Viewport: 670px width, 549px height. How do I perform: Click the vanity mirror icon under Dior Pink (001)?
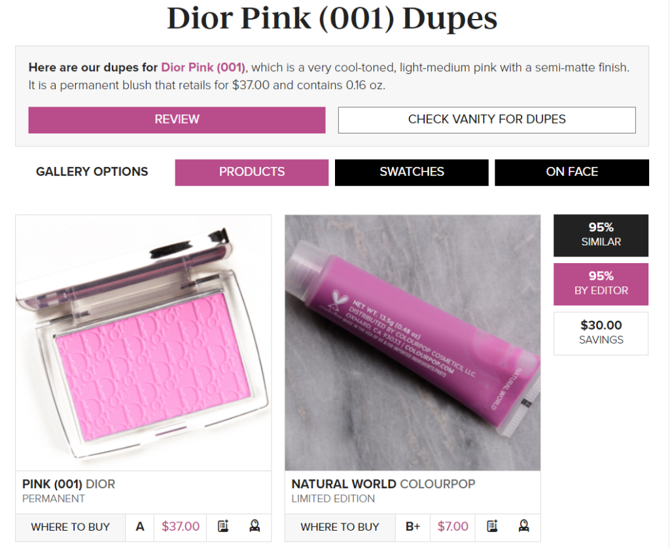(x=255, y=526)
